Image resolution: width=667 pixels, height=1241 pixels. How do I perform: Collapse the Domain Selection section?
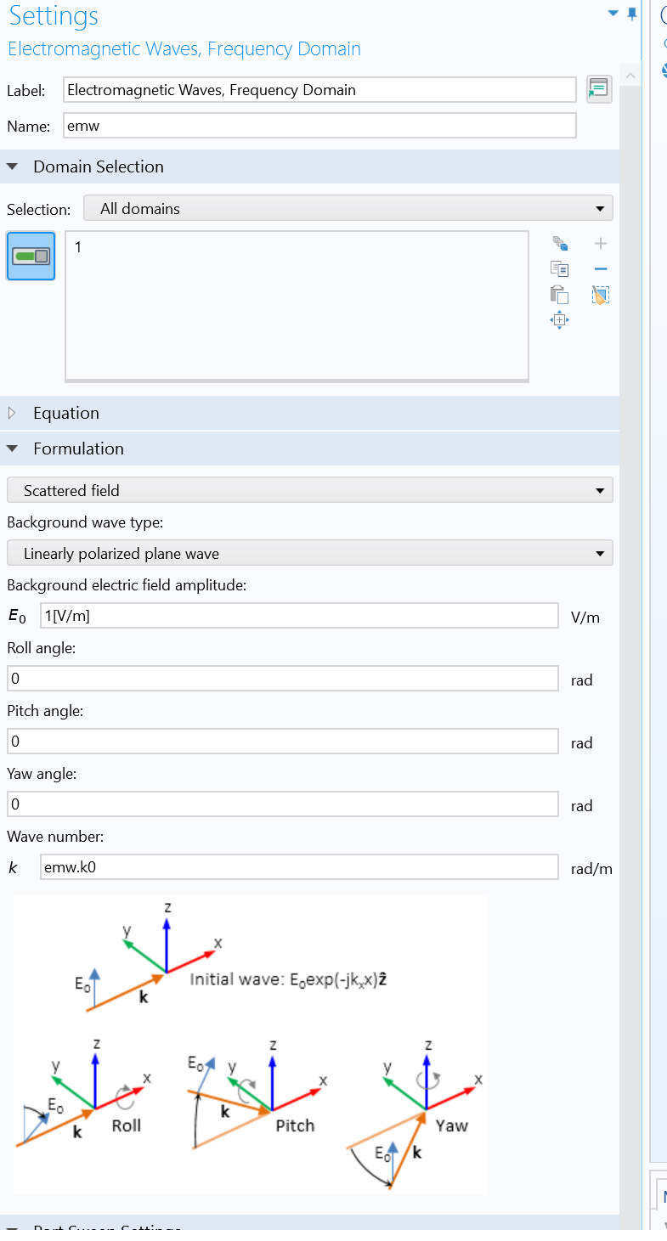[x=12, y=166]
